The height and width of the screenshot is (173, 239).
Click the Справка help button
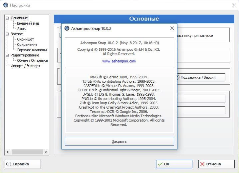23,164
